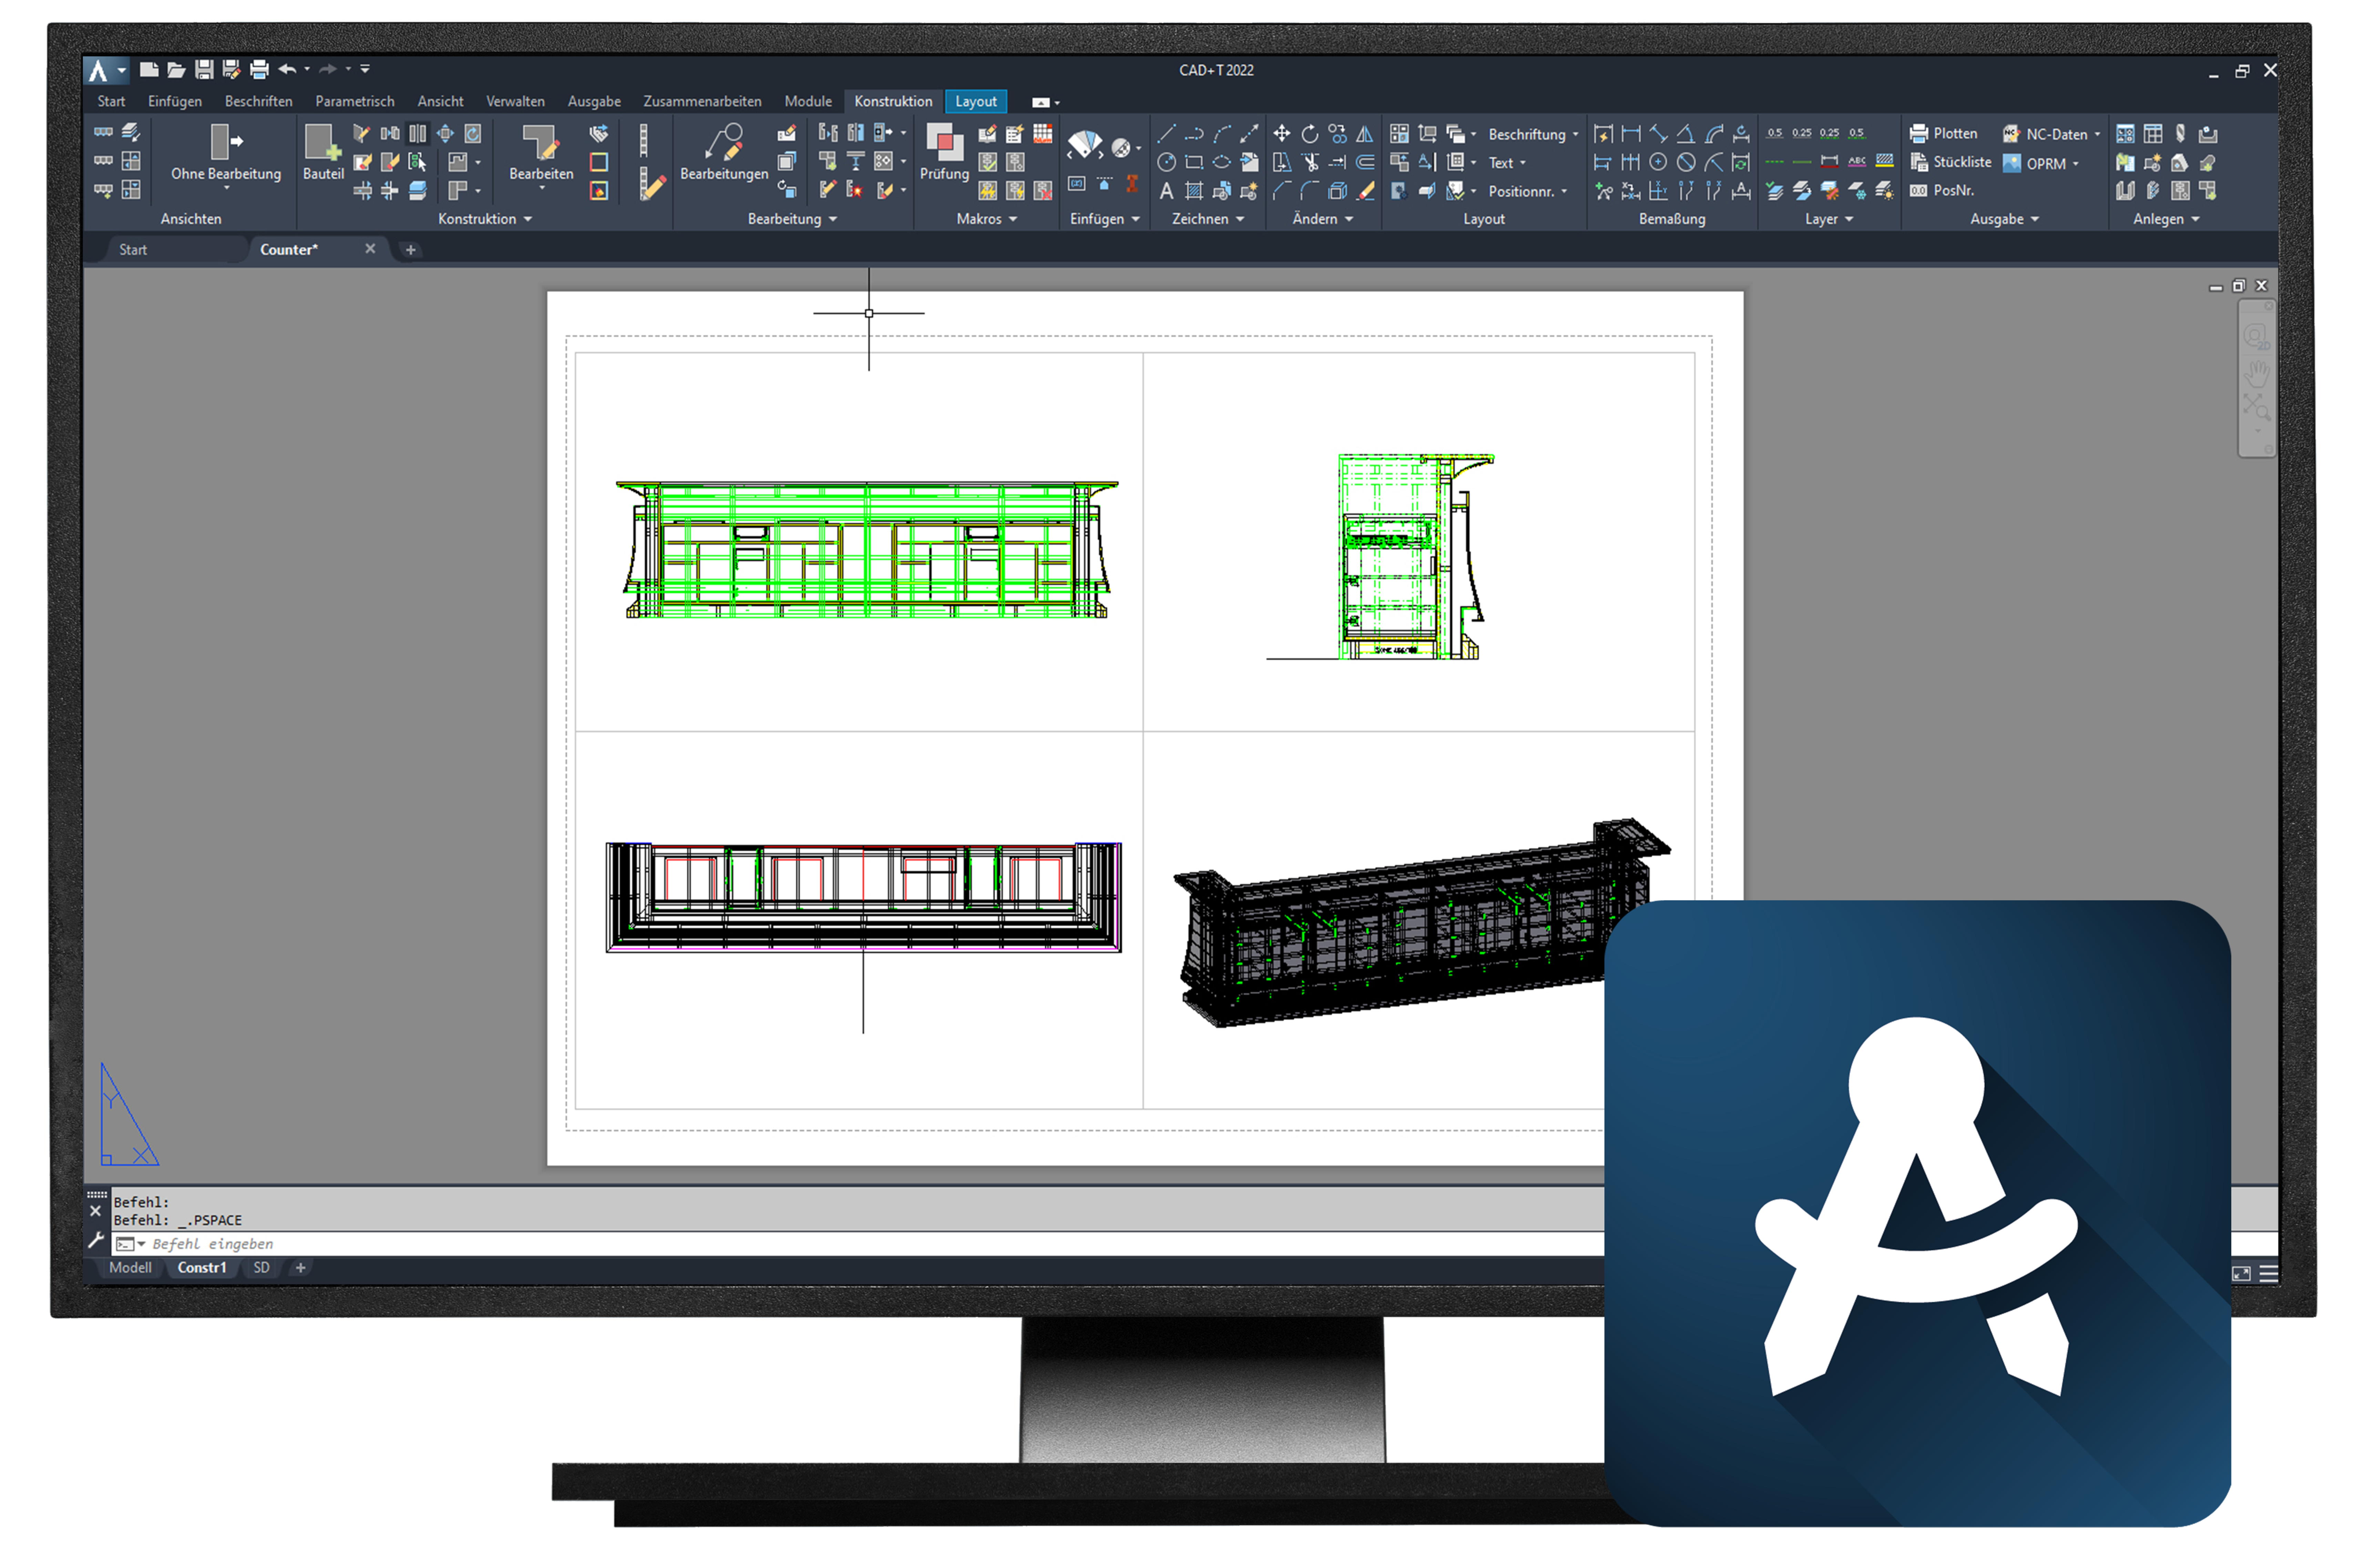2365x1568 pixels.
Task: Select the Erase tool in Ändern panel
Action: pos(1365,191)
